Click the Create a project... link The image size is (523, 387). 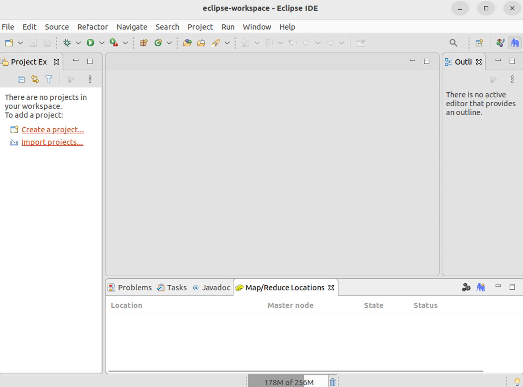(x=53, y=130)
